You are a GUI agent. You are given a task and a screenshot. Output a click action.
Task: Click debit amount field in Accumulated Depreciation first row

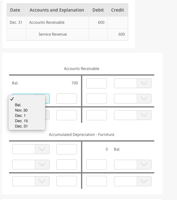click(x=67, y=149)
